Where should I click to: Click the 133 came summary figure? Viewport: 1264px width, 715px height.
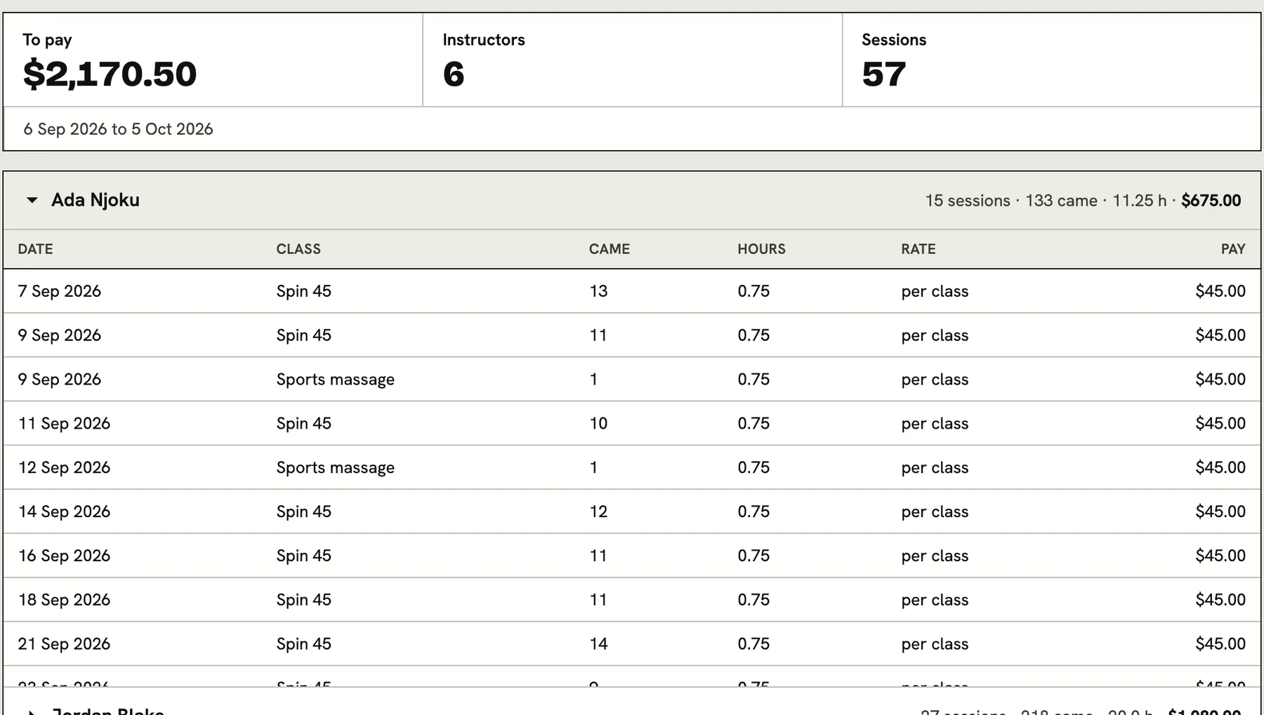pyautogui.click(x=1061, y=201)
